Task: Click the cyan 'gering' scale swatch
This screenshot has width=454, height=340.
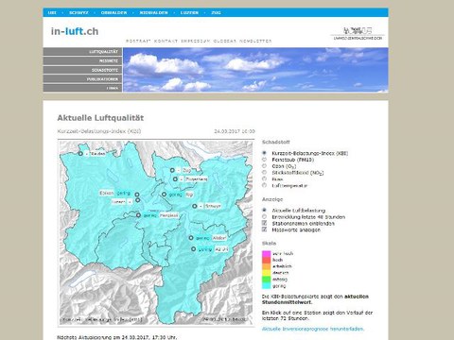Action: pos(267,286)
